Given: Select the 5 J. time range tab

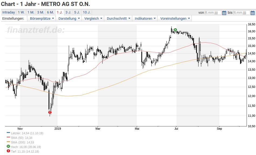Looking at the screenshot, I should coord(77,12).
